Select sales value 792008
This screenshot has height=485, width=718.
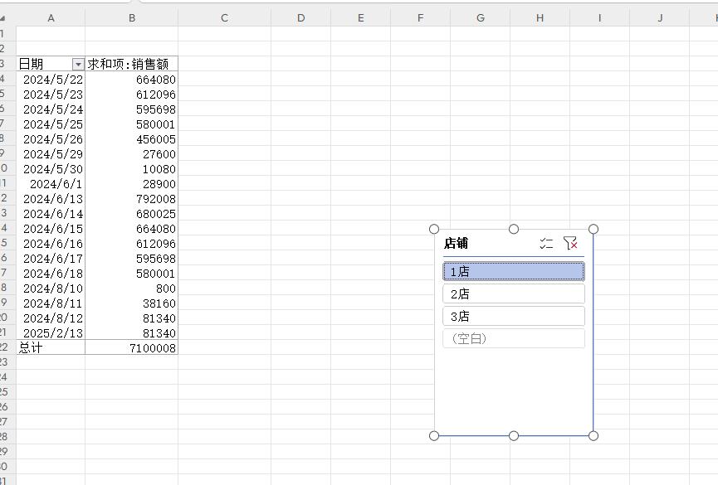tap(132, 199)
